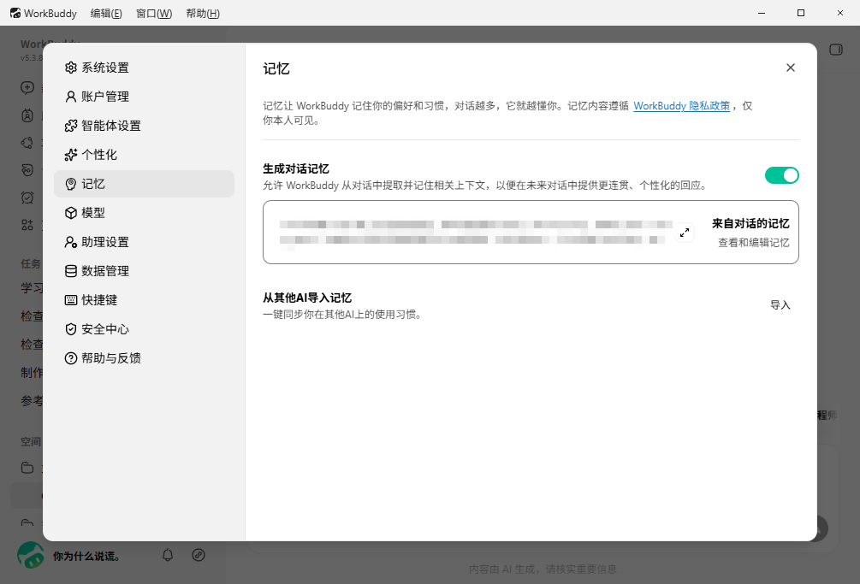
Task: Click 导入 to import AI memory
Action: [780, 305]
